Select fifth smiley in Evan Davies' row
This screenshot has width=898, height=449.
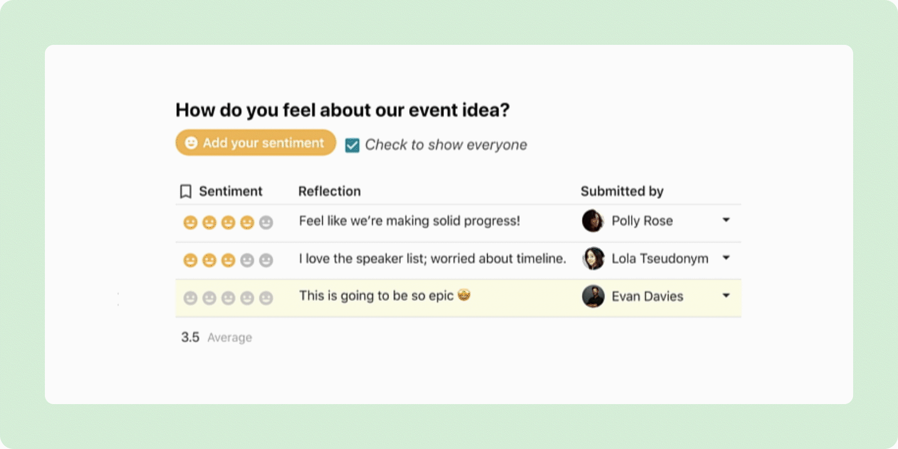[266, 298]
